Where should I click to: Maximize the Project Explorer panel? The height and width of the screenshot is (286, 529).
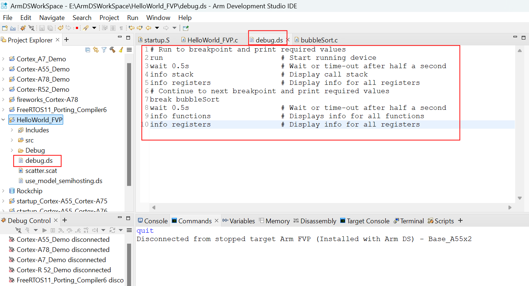click(128, 37)
